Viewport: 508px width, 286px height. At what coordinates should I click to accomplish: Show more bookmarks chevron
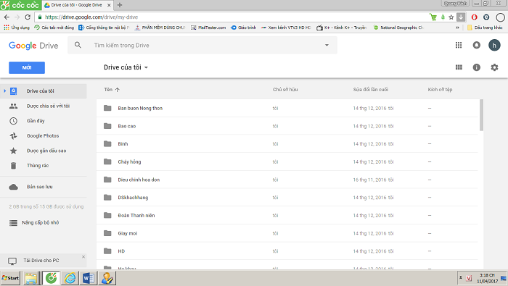click(457, 28)
